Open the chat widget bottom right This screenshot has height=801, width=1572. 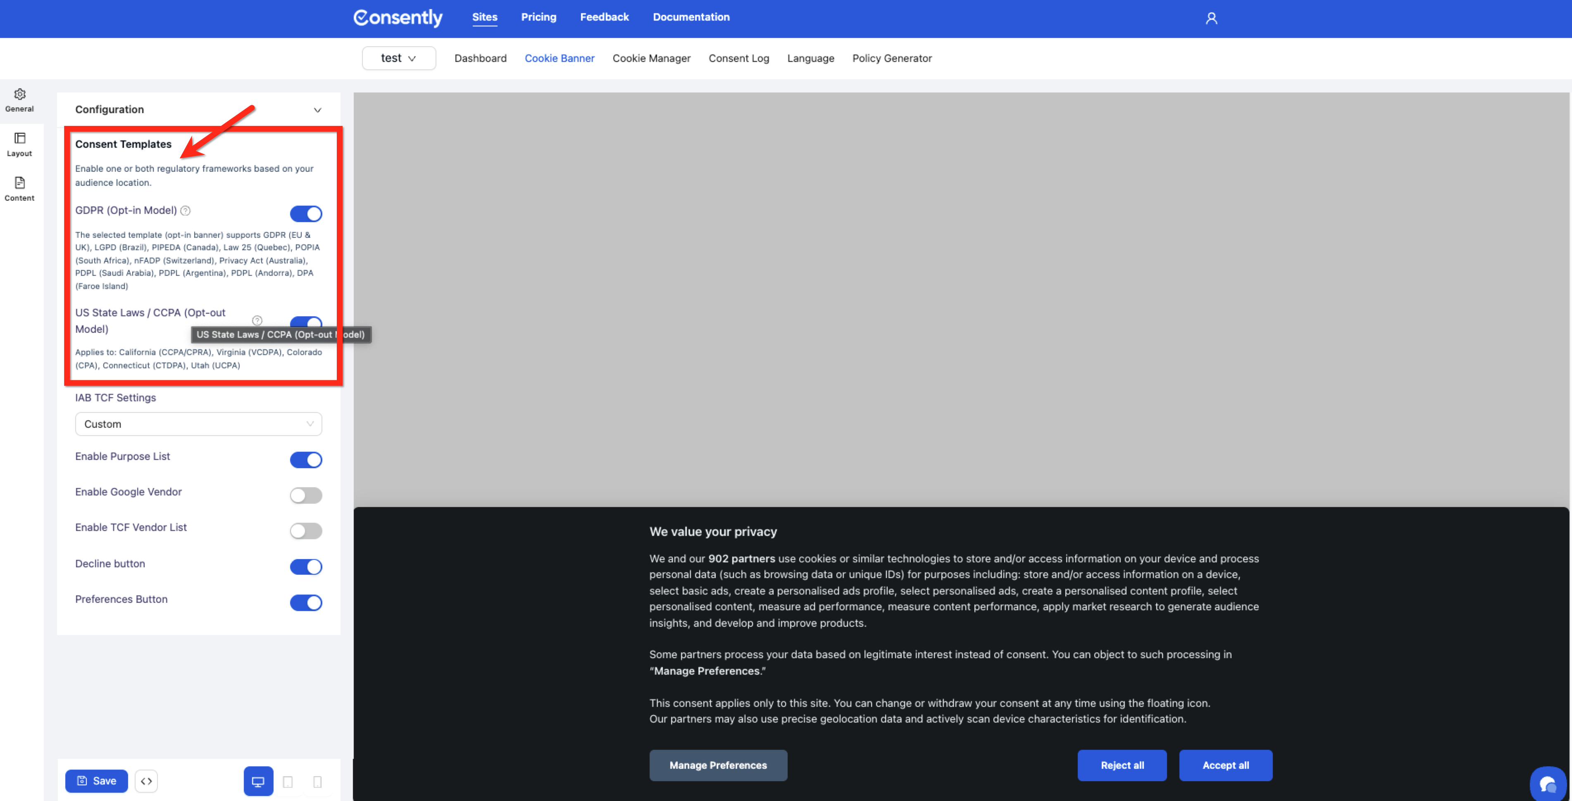1549,783
